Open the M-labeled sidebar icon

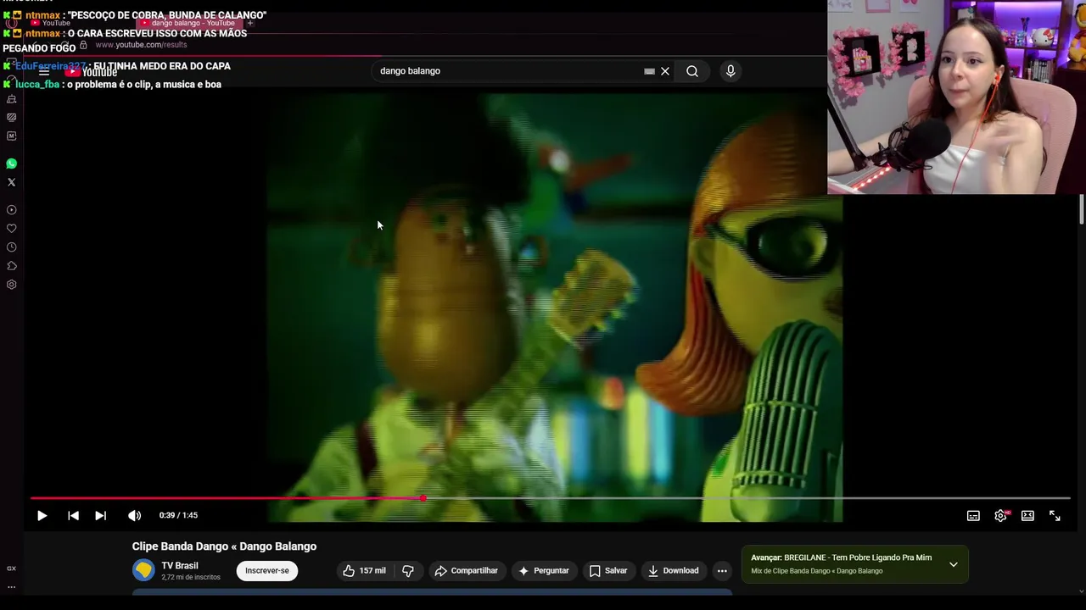click(x=11, y=136)
